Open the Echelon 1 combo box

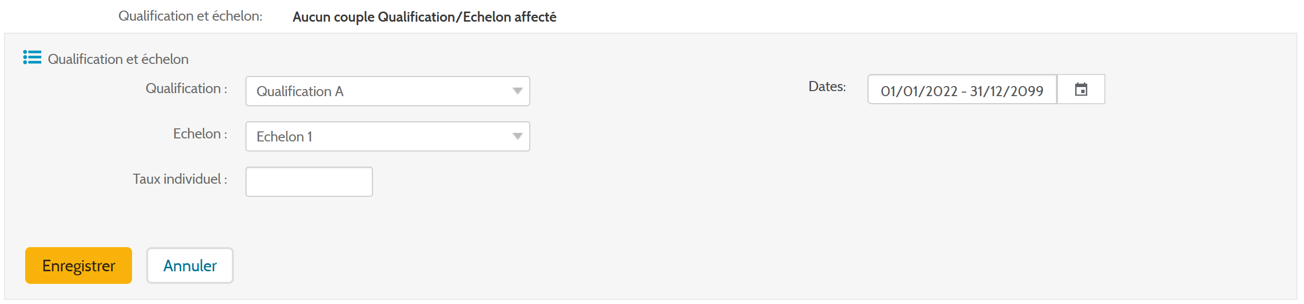point(387,136)
